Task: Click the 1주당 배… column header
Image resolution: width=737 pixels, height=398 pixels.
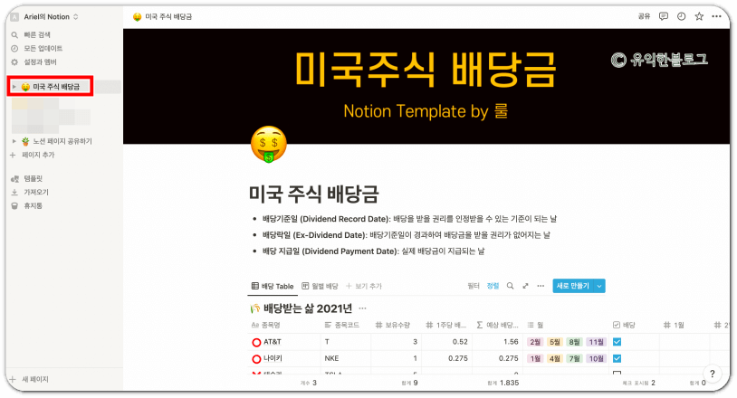Action: pos(446,326)
